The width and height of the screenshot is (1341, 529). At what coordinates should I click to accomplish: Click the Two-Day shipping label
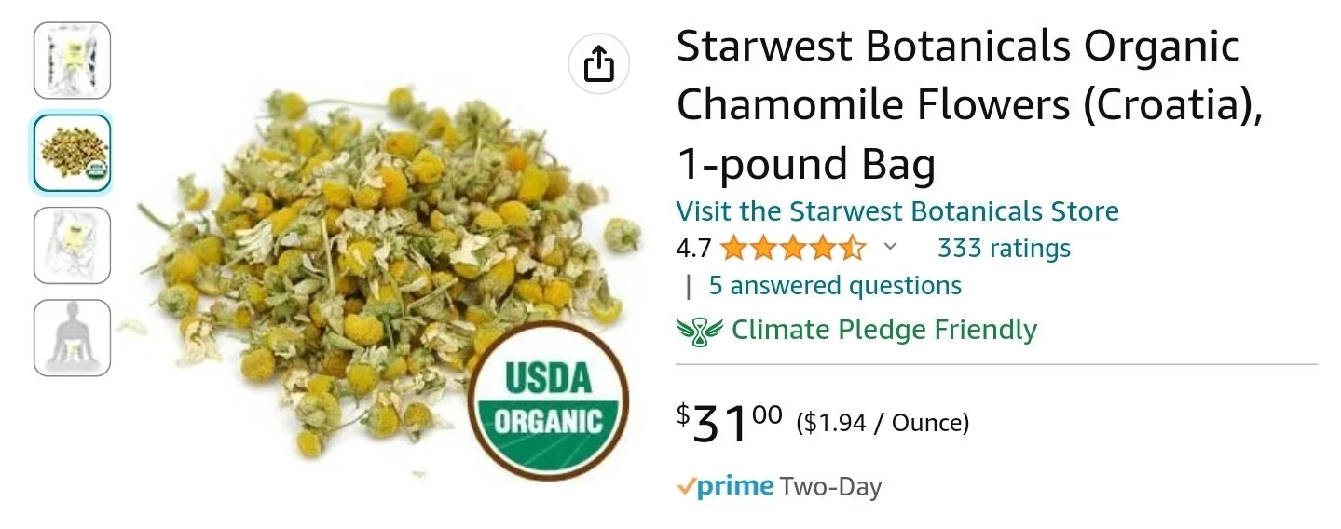[830, 486]
